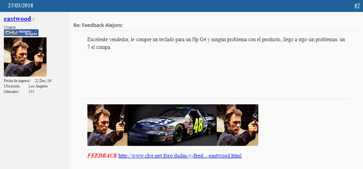Click the post date 27/03/2018

[20, 5]
